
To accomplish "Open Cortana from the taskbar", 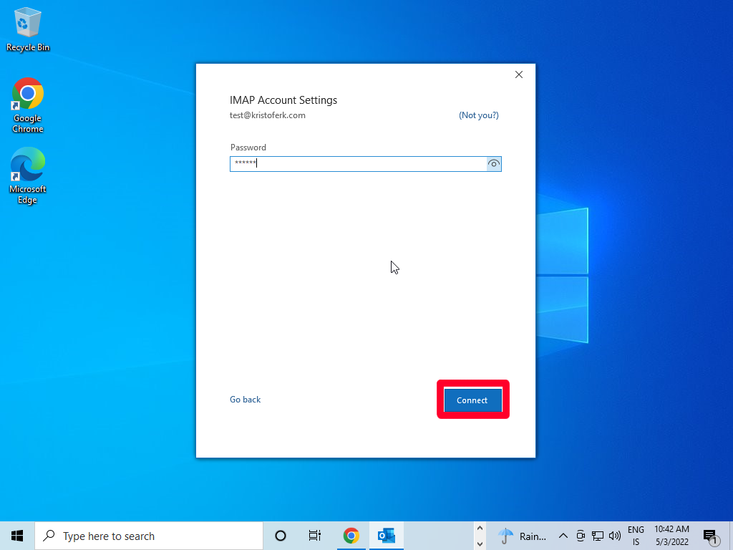I will click(281, 536).
